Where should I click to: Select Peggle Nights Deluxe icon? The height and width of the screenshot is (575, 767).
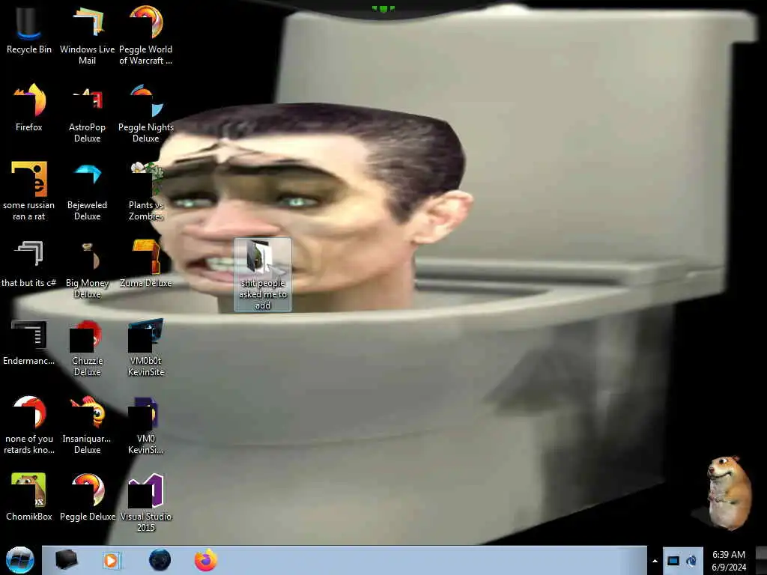(x=146, y=114)
